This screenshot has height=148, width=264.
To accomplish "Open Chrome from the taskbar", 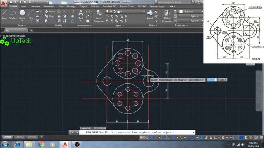I will (41, 144).
